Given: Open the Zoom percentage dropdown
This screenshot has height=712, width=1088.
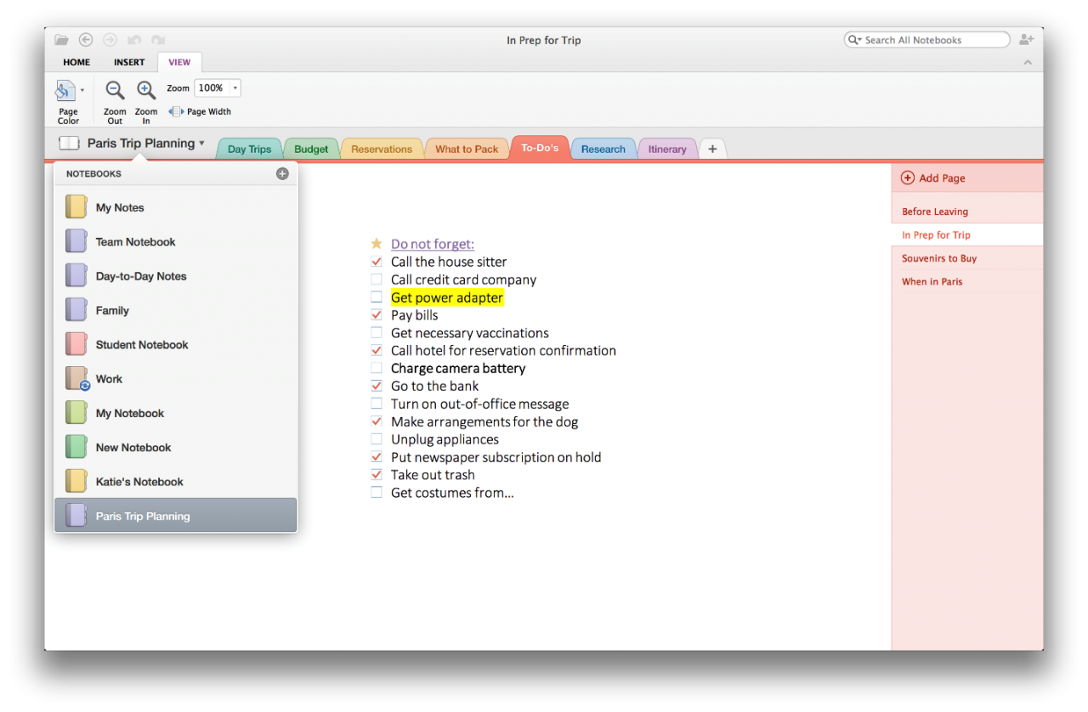Looking at the screenshot, I should tap(235, 88).
